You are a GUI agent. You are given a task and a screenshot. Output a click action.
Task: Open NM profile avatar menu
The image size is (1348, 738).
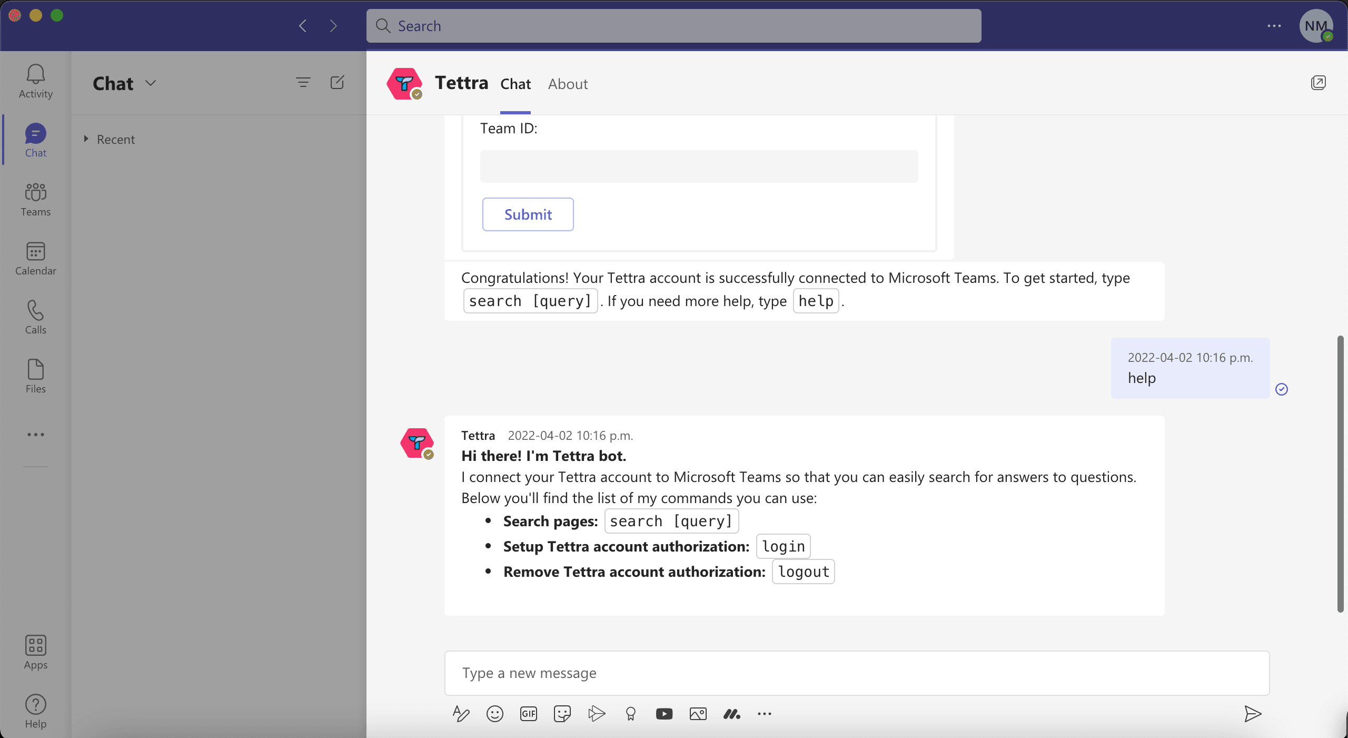point(1316,26)
